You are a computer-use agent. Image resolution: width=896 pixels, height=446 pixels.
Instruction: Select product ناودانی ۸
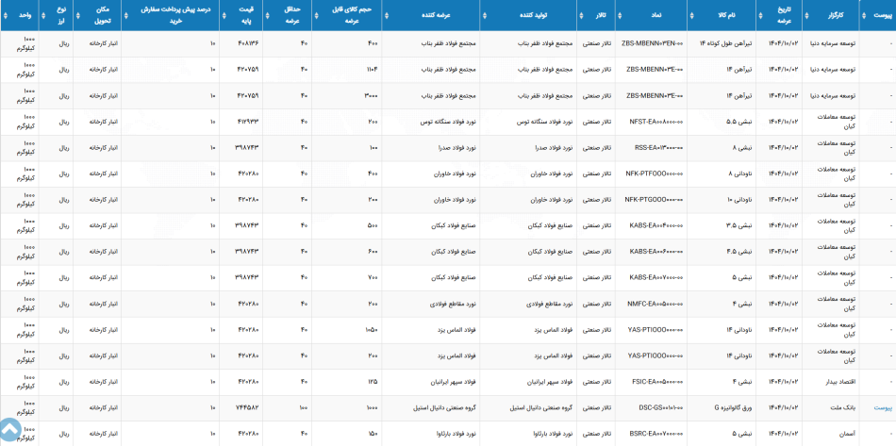tap(742, 173)
